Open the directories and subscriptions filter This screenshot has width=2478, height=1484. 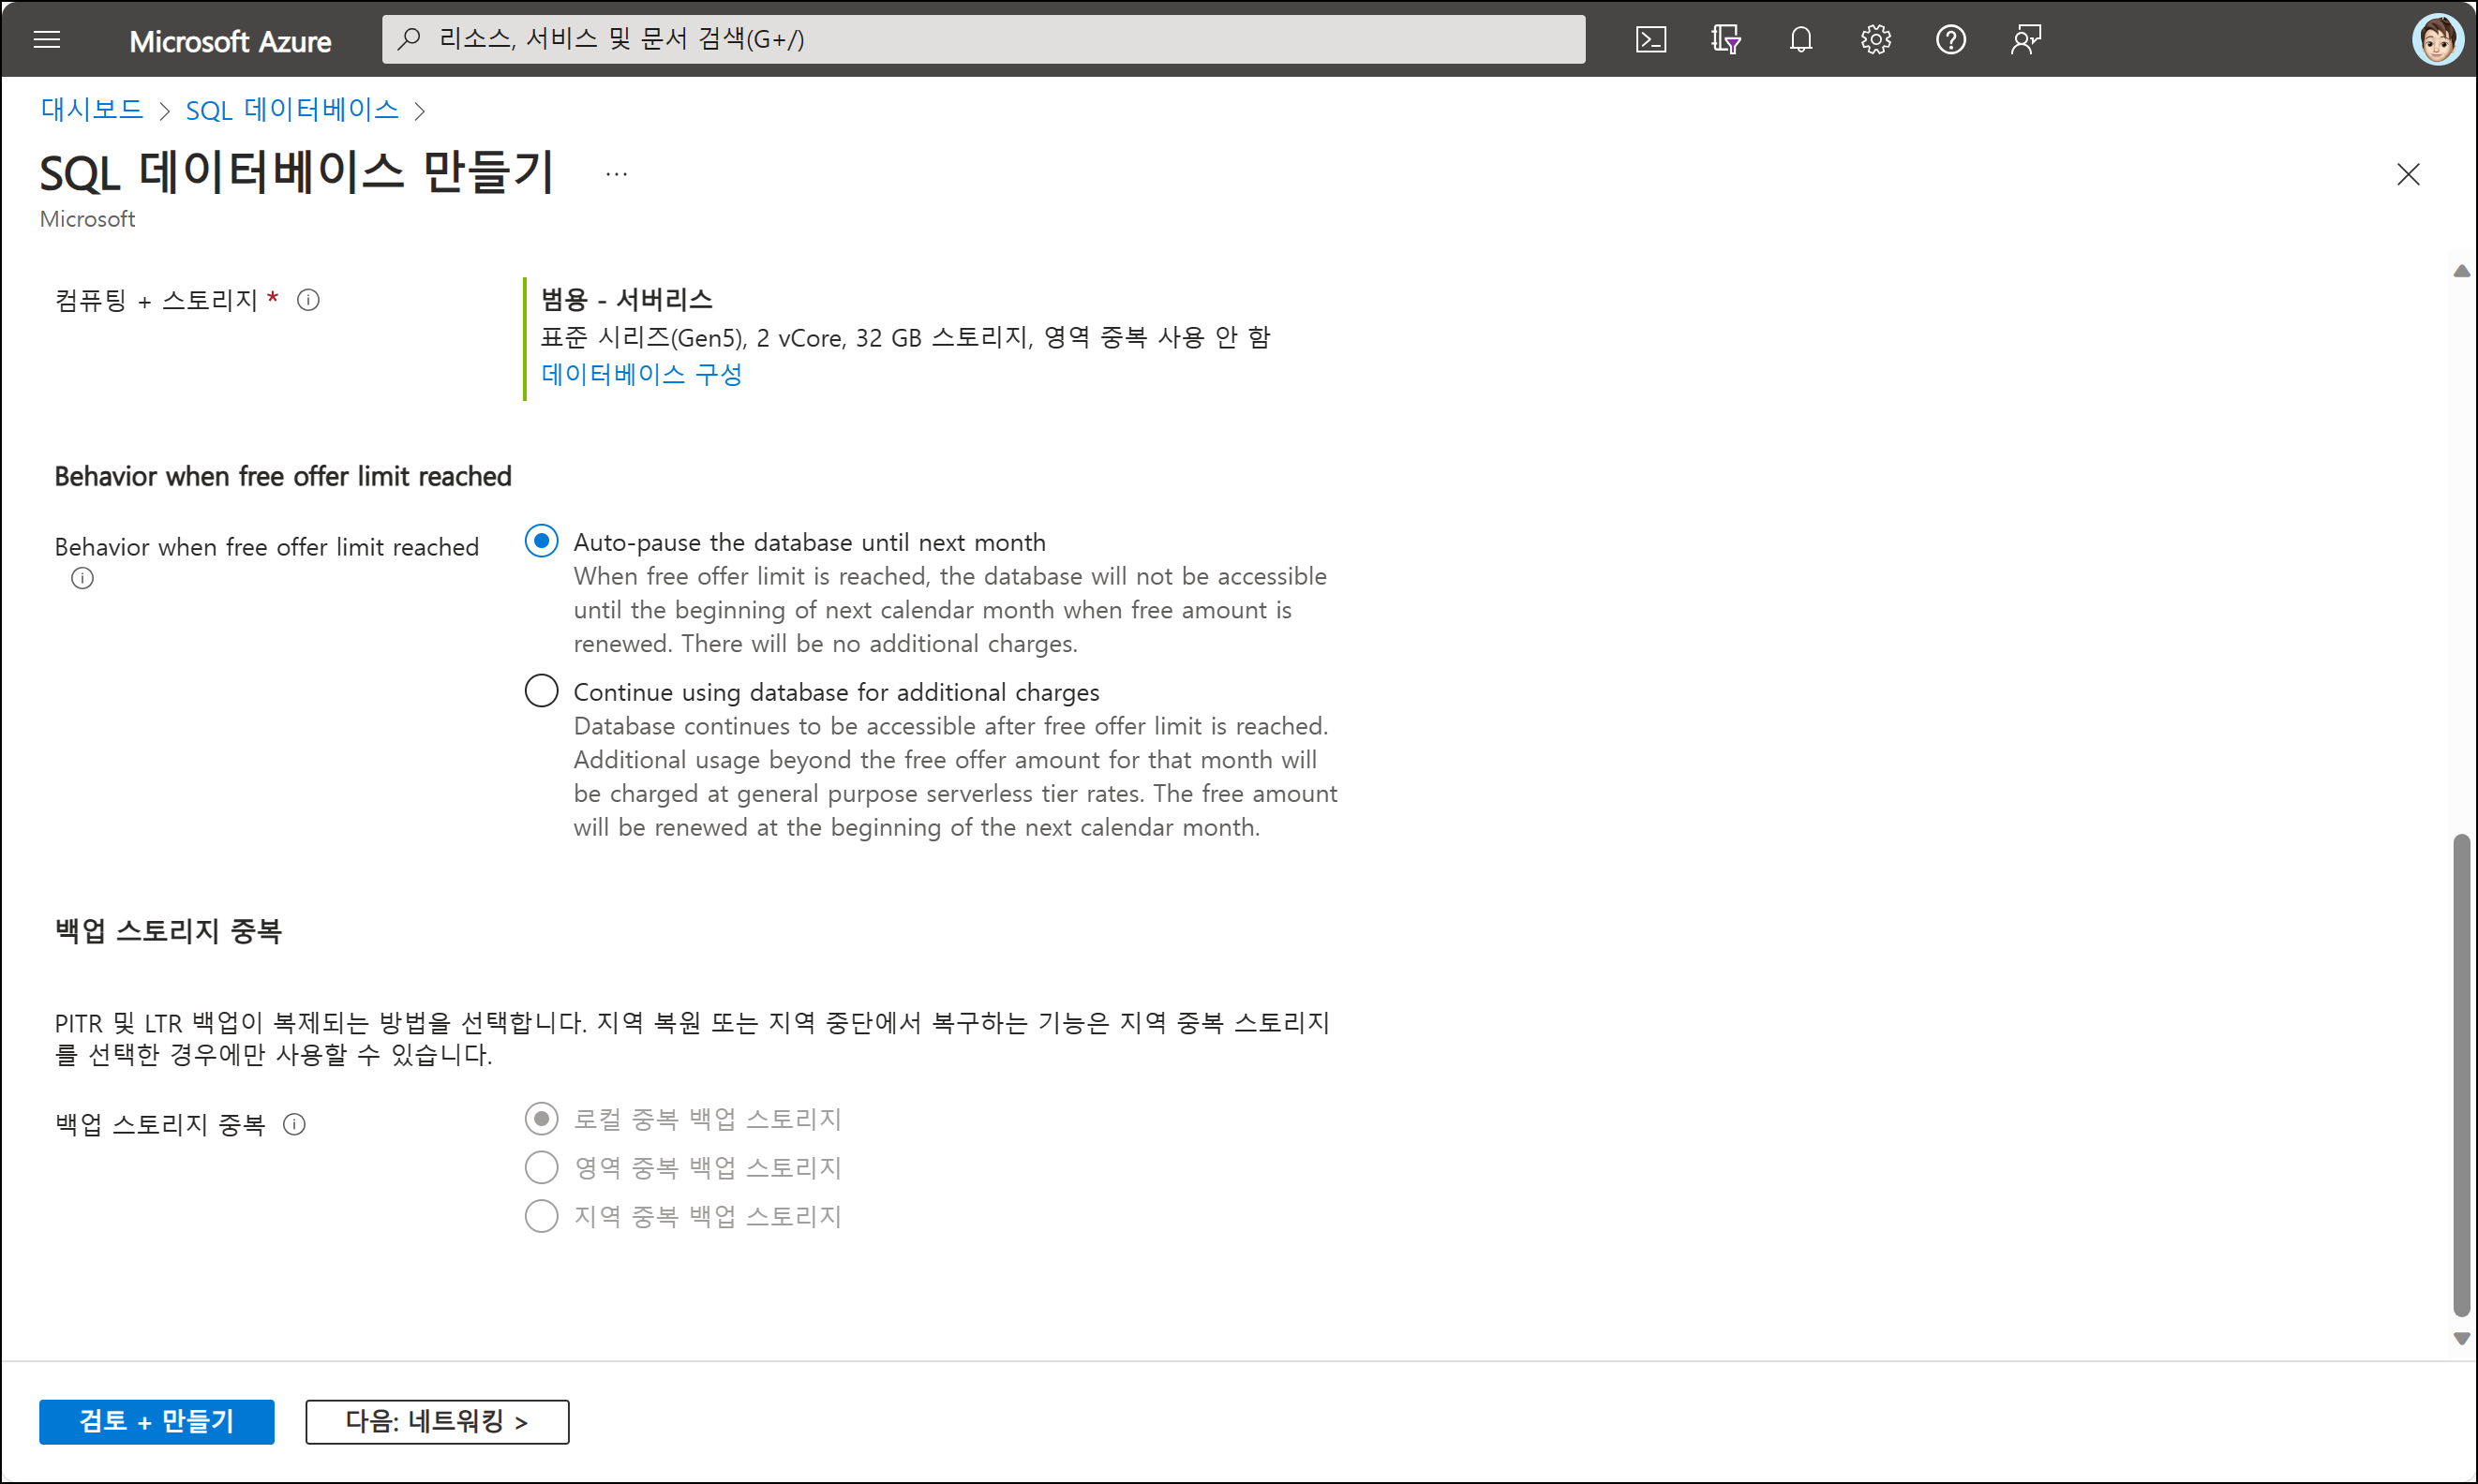(1724, 40)
